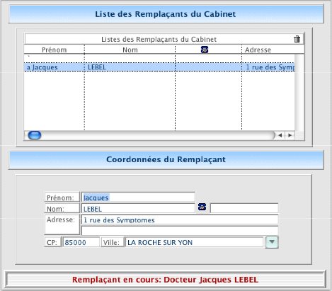Click the horizontal scrollbar right arrow
This screenshot has height=291, width=332.
click(290, 135)
